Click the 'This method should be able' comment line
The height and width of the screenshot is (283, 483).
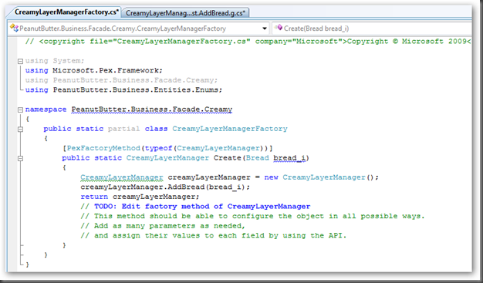point(252,216)
